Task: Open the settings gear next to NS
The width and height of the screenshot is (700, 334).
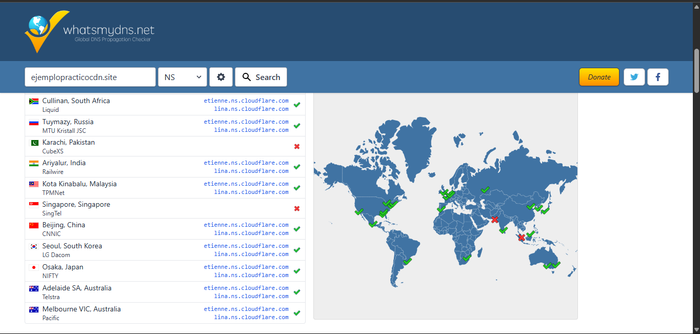Action: tap(221, 77)
